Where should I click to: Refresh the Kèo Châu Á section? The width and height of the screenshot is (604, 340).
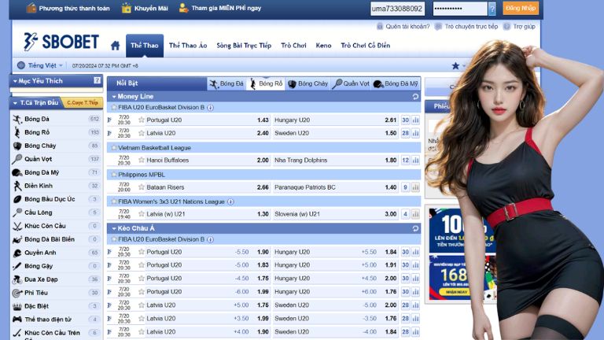tap(415, 228)
